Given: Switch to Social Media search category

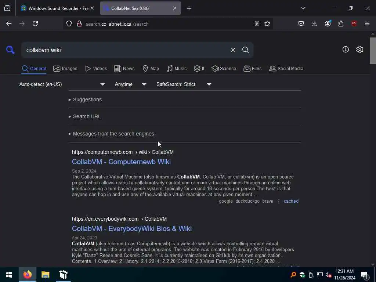Looking at the screenshot, I should coord(286,69).
